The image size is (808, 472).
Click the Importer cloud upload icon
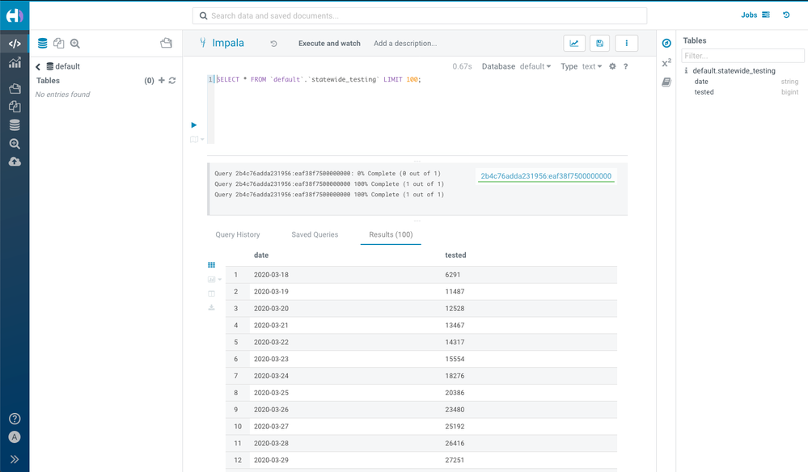pos(15,162)
